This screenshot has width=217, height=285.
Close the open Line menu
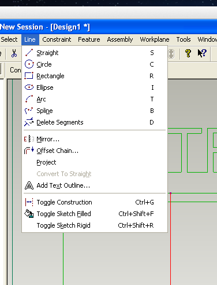coord(30,39)
